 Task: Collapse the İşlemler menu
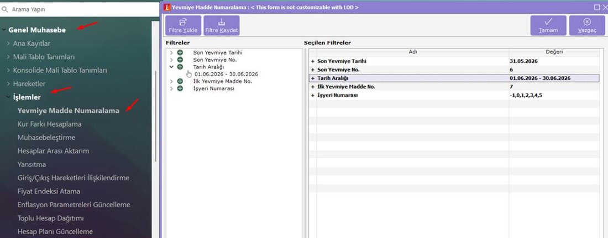(8, 97)
